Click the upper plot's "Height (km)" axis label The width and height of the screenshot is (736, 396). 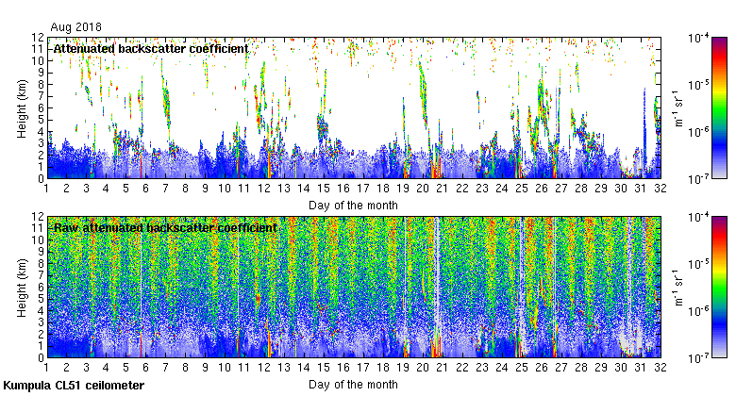(x=22, y=108)
